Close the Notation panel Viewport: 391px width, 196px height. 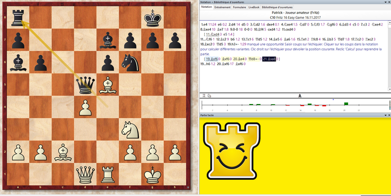389,2
